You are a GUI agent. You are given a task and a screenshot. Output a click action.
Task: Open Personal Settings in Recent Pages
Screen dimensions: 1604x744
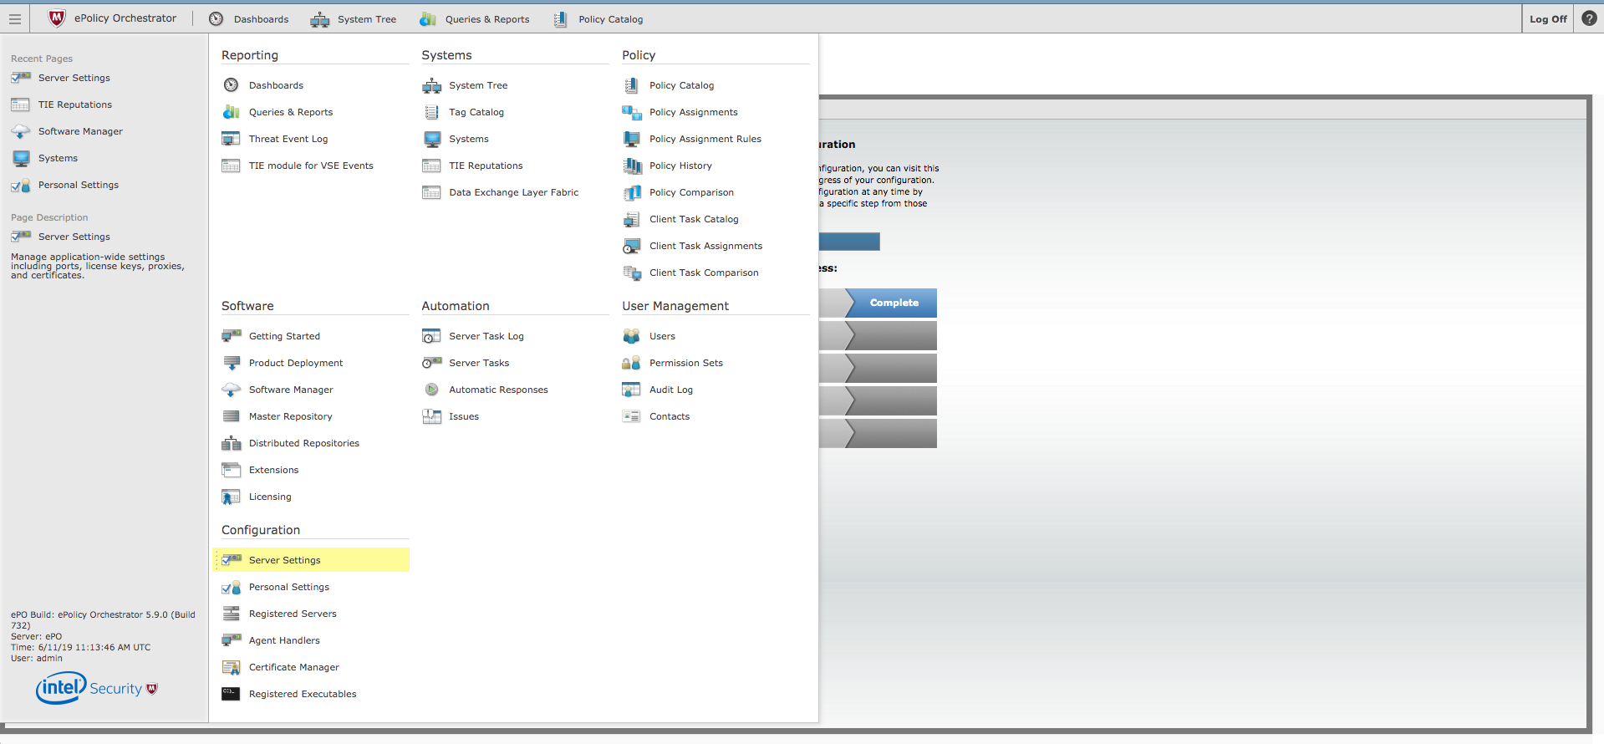pyautogui.click(x=79, y=185)
